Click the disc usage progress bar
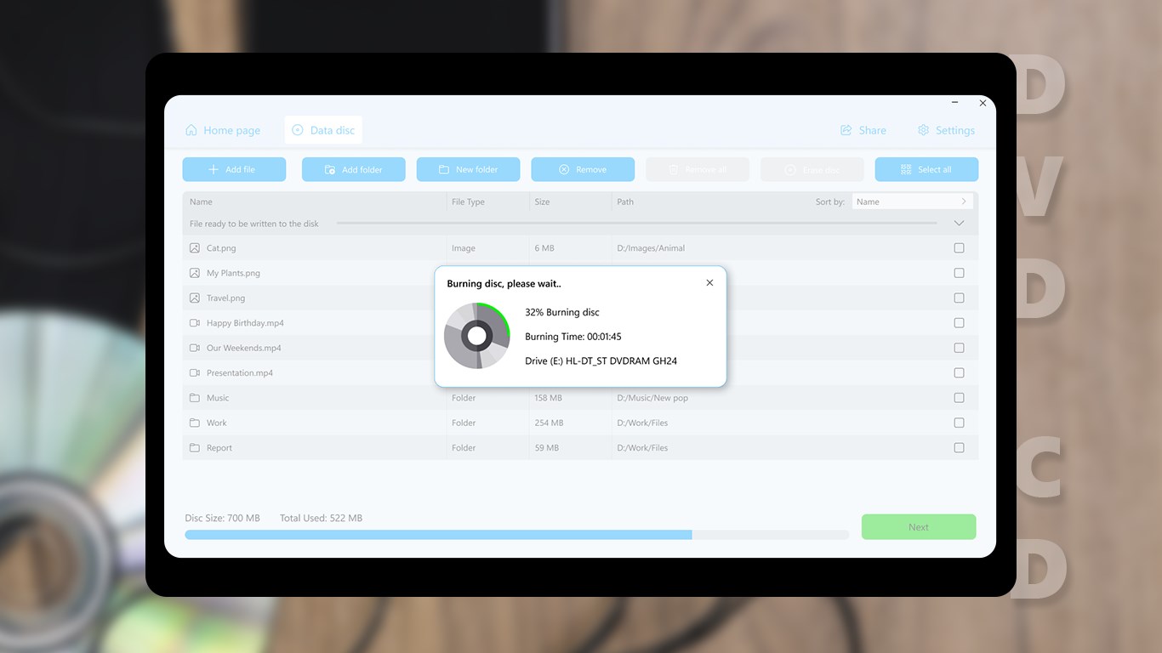The width and height of the screenshot is (1162, 653). pyautogui.click(x=517, y=535)
